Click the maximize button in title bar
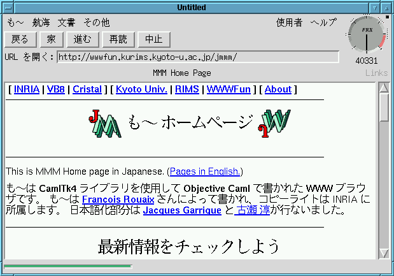The image size is (394, 276). point(386,8)
